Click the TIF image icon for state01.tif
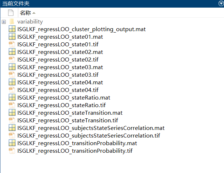 click(x=12, y=44)
